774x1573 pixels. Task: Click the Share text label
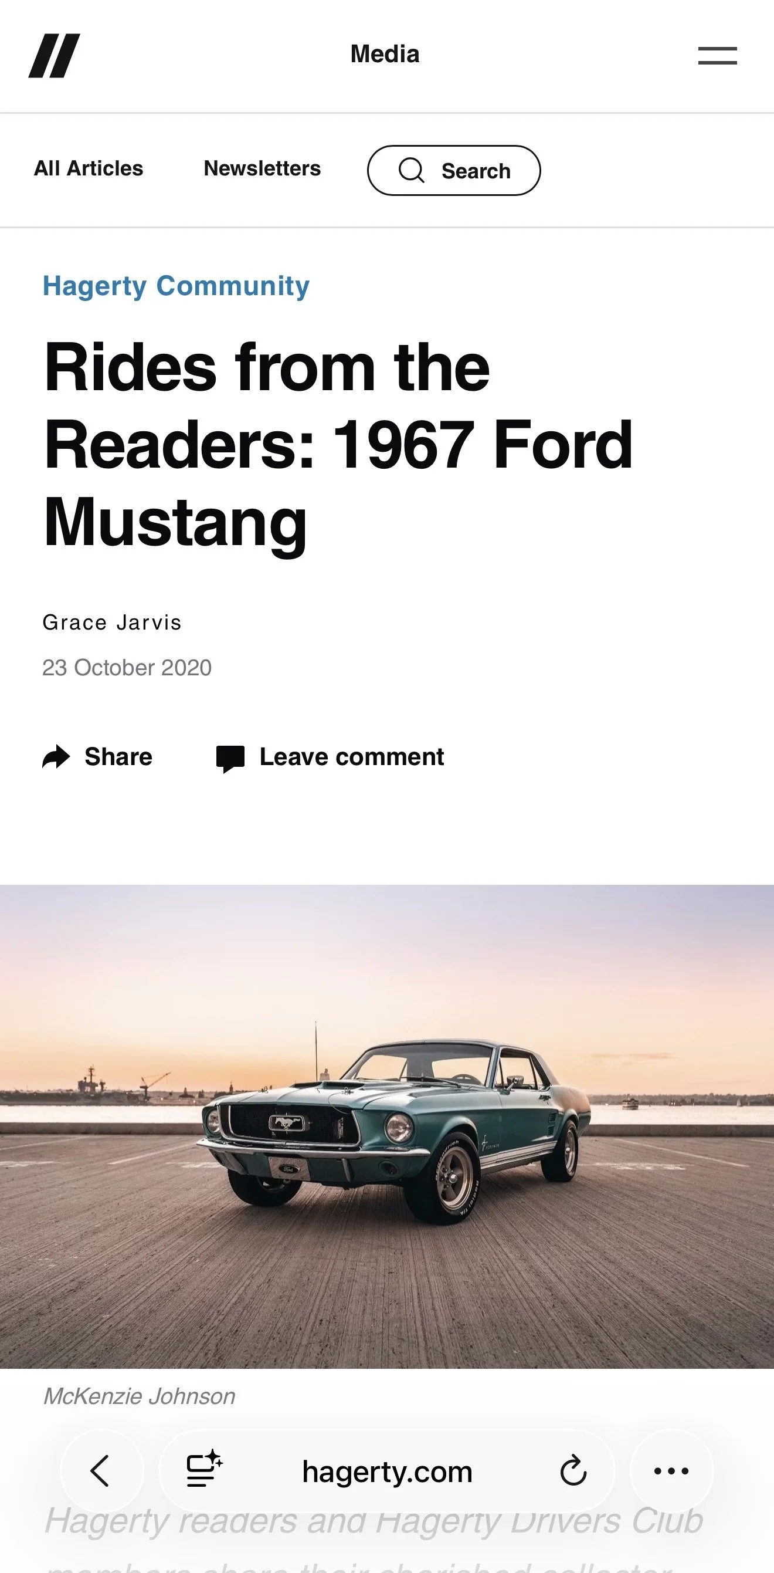pos(118,757)
